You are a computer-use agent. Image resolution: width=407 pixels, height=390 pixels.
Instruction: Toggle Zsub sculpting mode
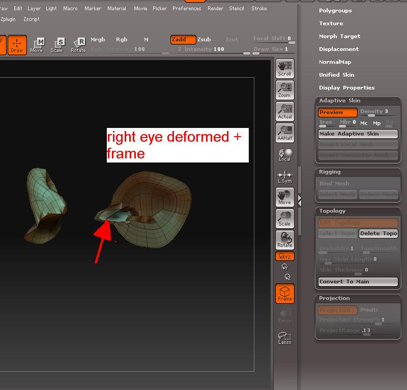[204, 39]
